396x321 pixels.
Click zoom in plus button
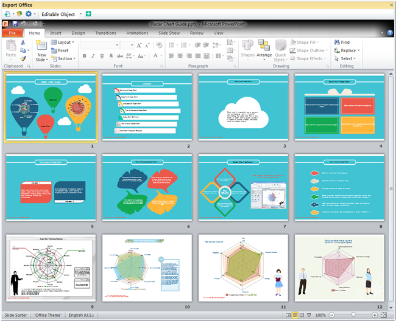(375, 315)
